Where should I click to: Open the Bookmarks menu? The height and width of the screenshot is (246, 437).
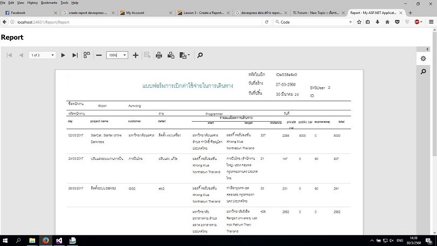[49, 3]
